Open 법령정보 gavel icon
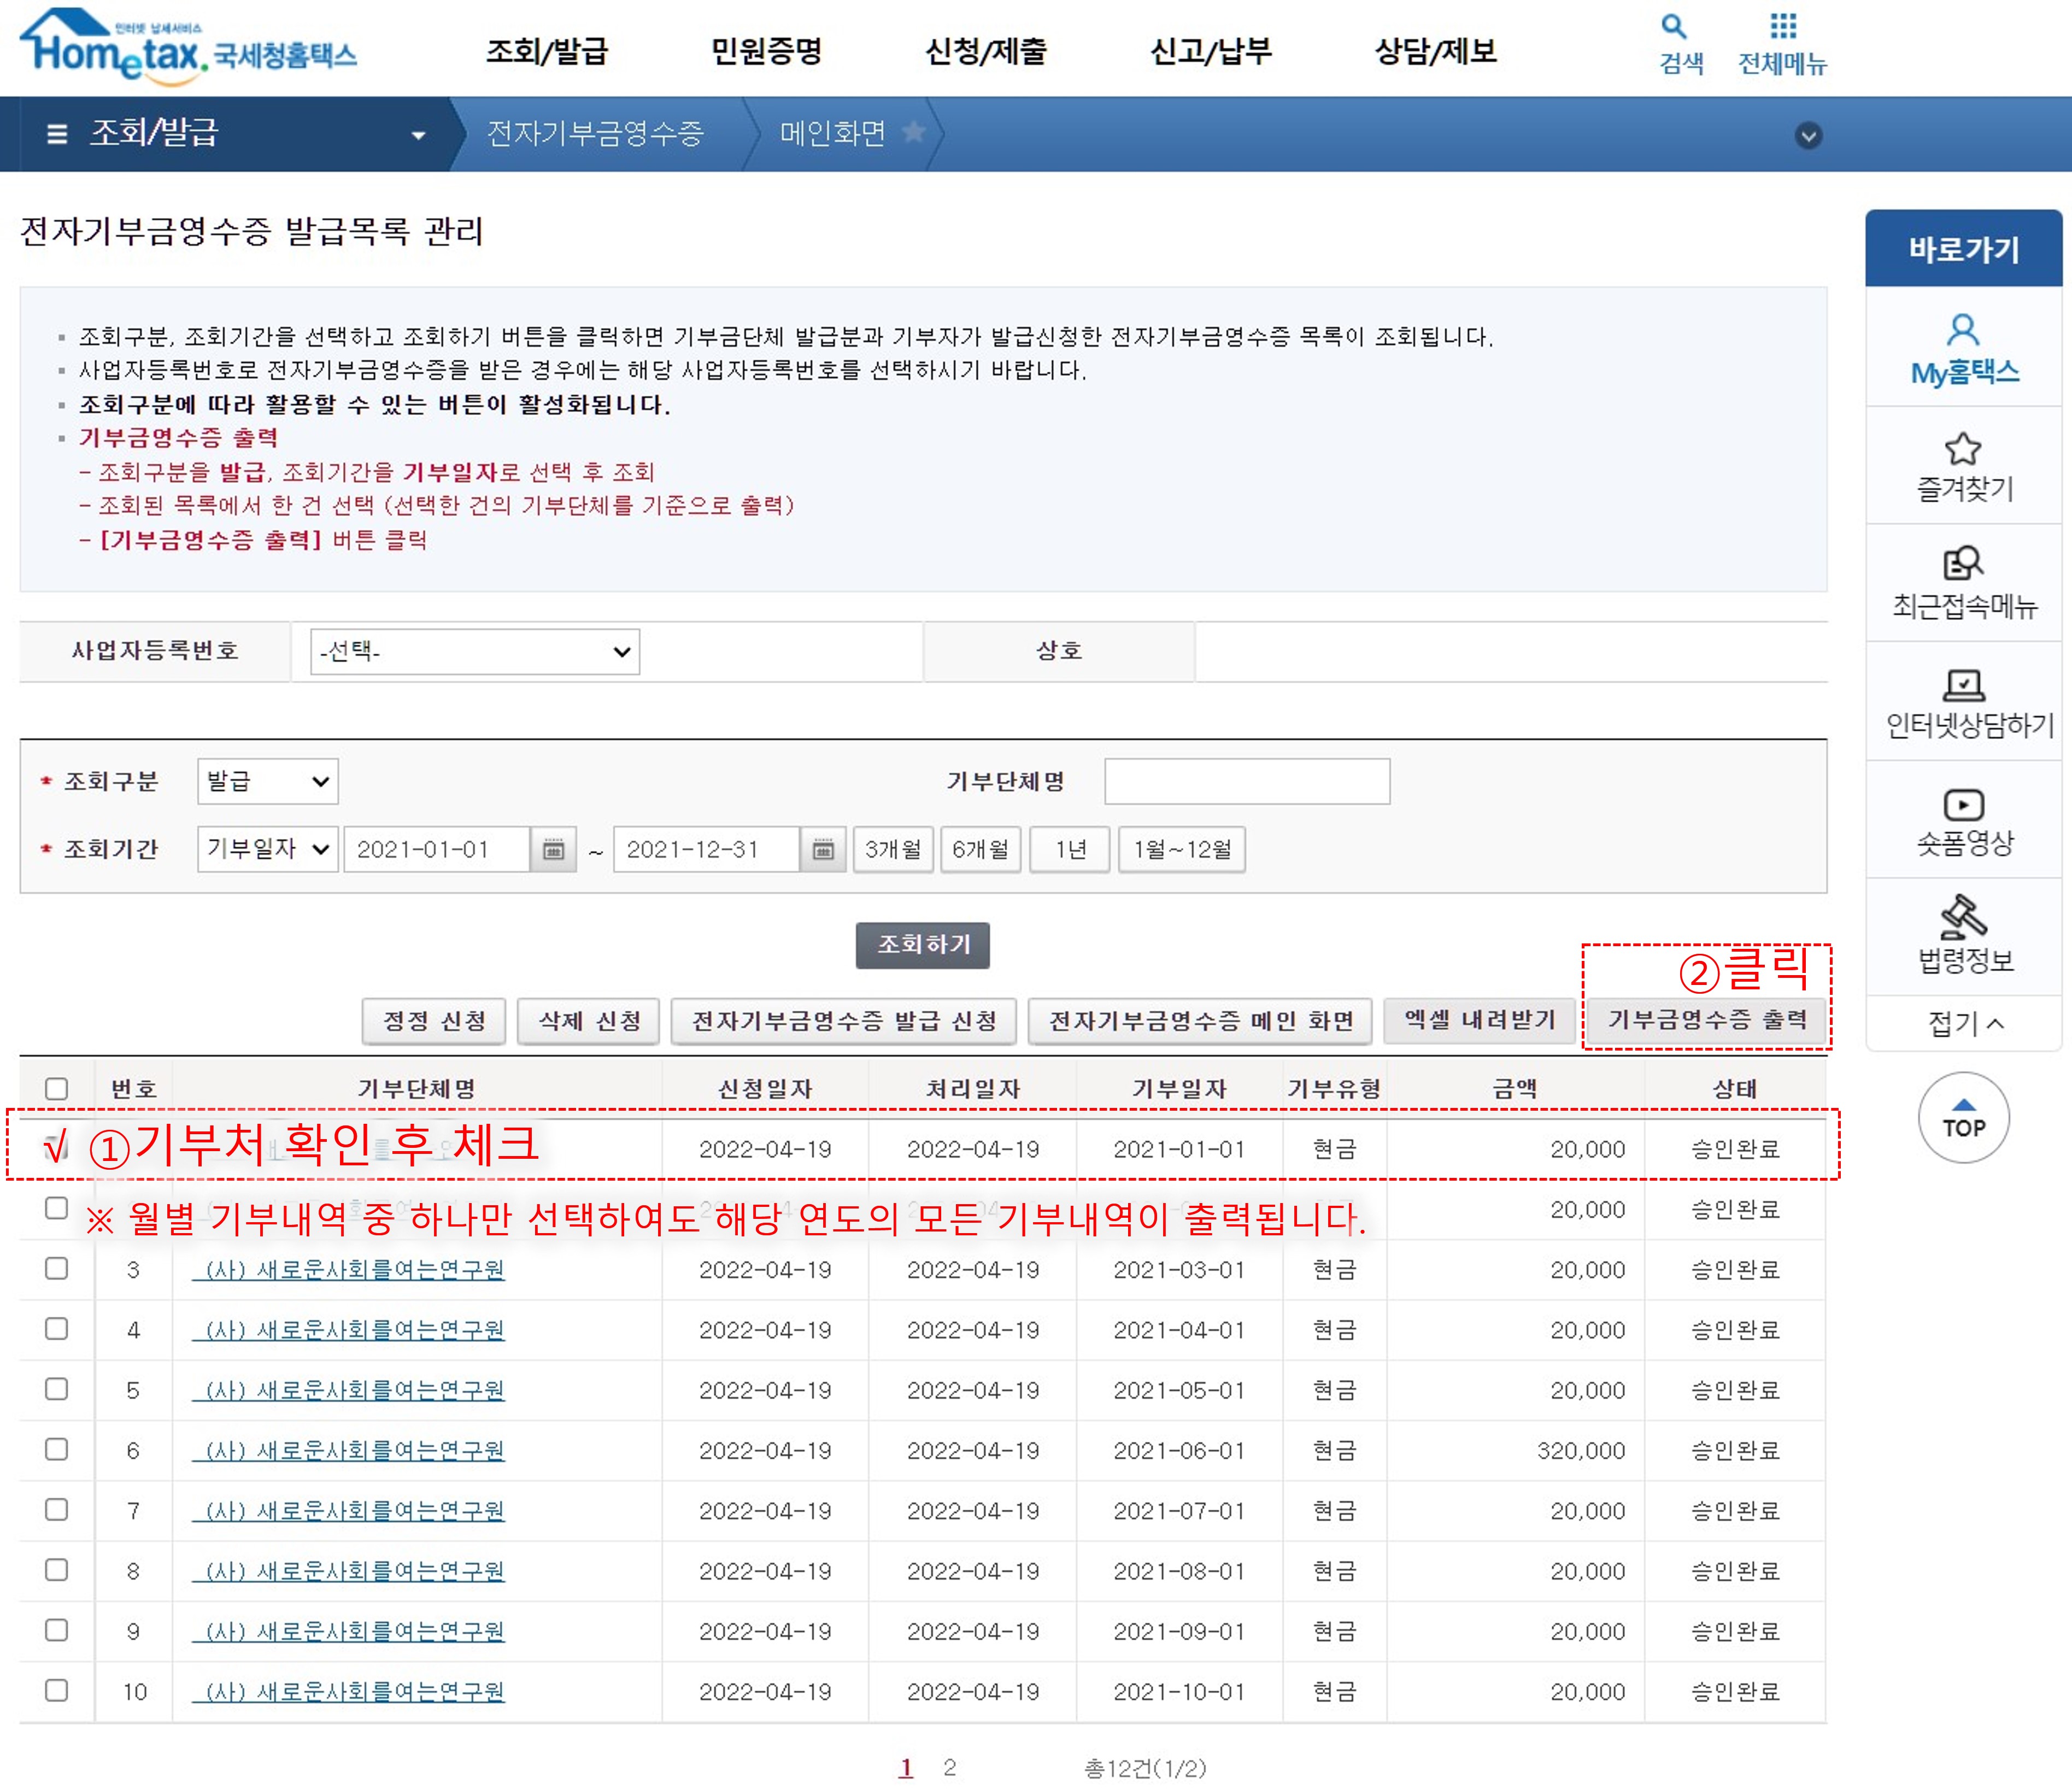Image resolution: width=2072 pixels, height=1789 pixels. (x=1963, y=916)
